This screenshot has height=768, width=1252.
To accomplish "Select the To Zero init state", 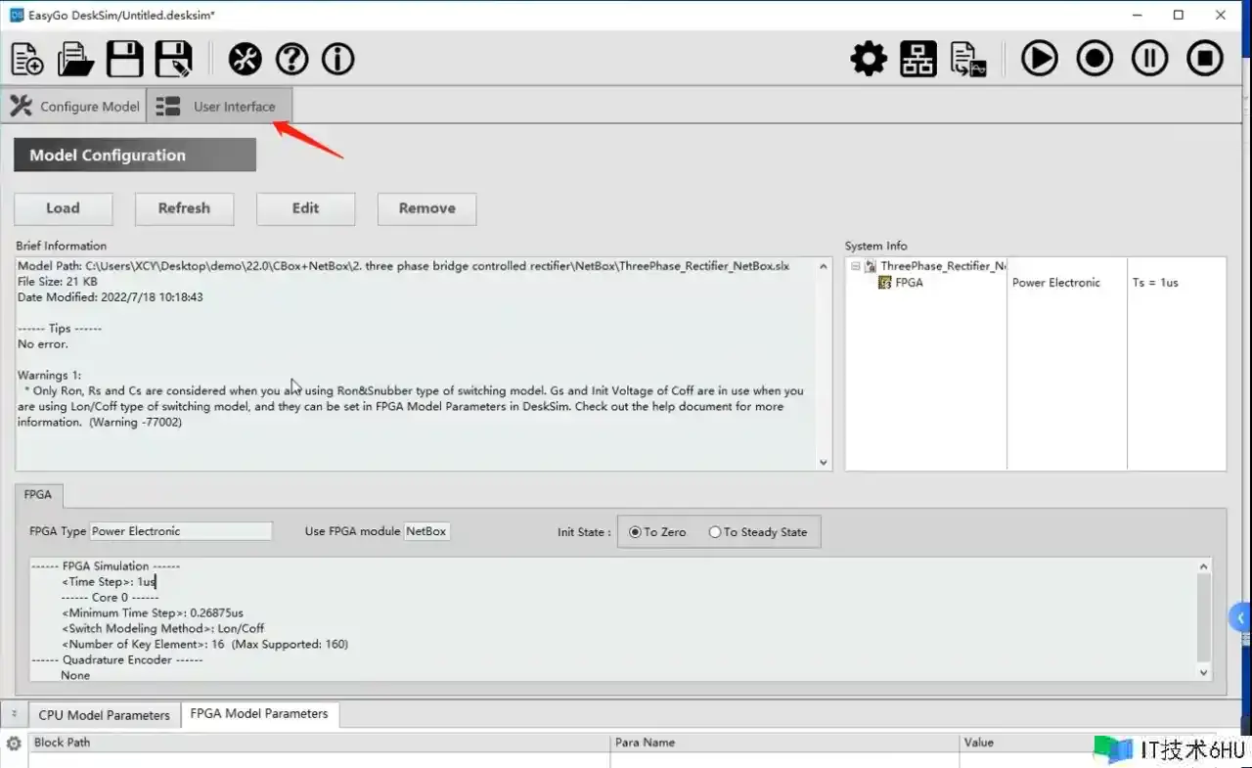I will [657, 532].
